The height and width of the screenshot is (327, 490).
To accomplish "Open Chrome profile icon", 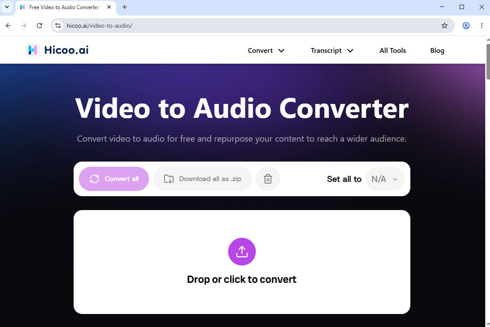I will coord(466,26).
